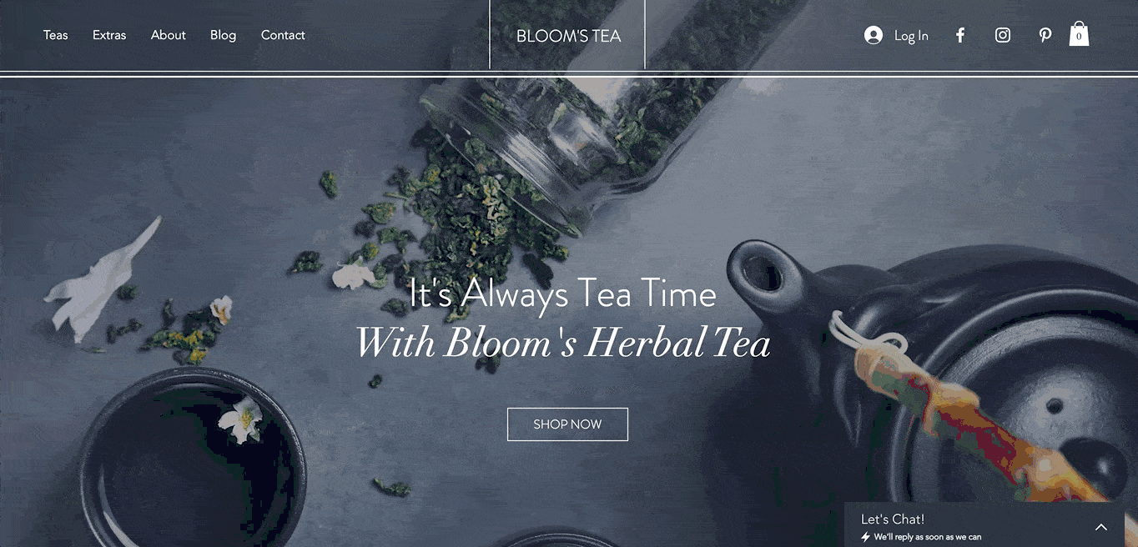Click the BLOOM'S TEA logo
Viewport: 1138px width, 547px height.
click(x=568, y=36)
